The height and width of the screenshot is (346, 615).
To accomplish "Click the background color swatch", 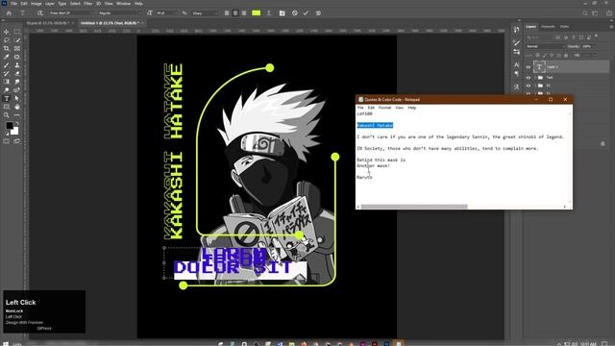I will pyautogui.click(x=14, y=131).
